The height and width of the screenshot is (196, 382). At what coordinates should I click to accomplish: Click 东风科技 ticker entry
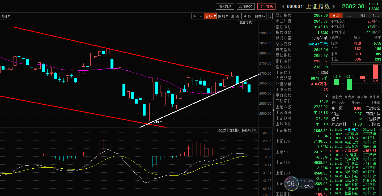click(351, 138)
